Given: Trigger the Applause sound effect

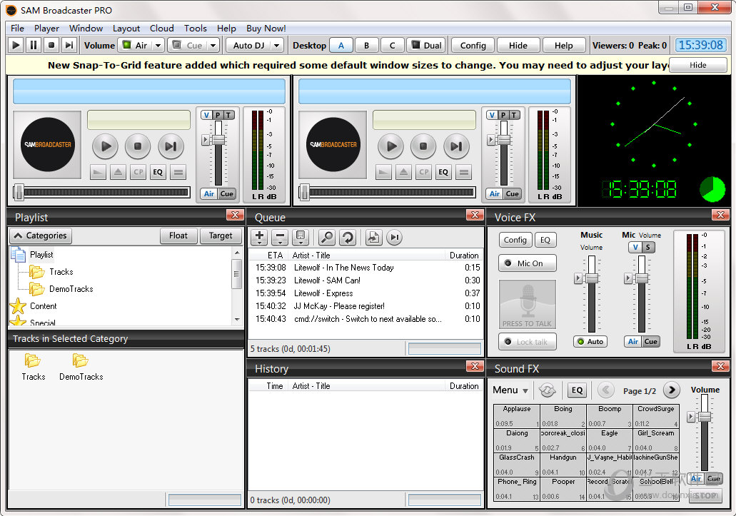Looking at the screenshot, I should click(516, 415).
